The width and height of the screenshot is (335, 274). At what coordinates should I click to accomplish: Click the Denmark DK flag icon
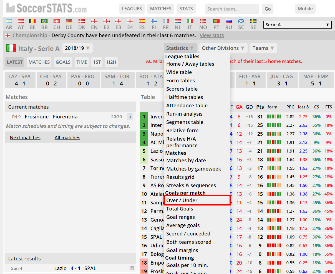coord(82,21)
